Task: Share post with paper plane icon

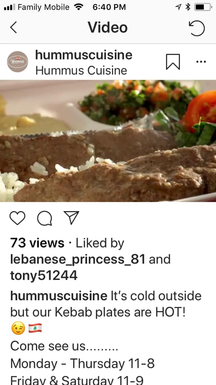Action: (x=71, y=217)
